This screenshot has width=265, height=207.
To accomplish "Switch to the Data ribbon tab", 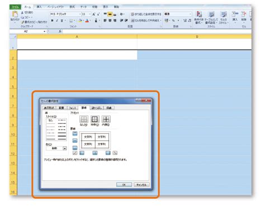I will tap(83, 7).
